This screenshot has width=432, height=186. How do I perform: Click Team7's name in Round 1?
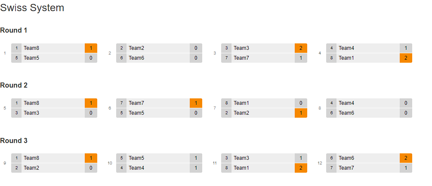[241, 58]
